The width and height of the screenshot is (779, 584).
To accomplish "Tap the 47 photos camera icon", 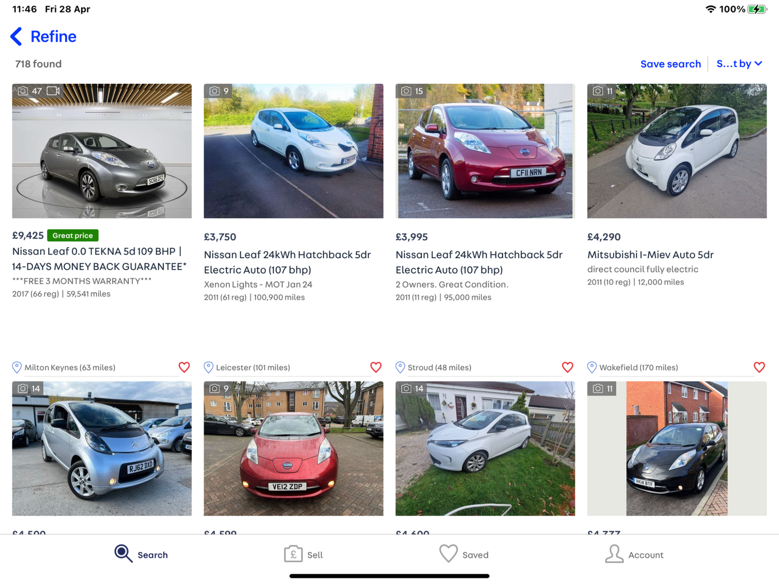I will [x=23, y=91].
